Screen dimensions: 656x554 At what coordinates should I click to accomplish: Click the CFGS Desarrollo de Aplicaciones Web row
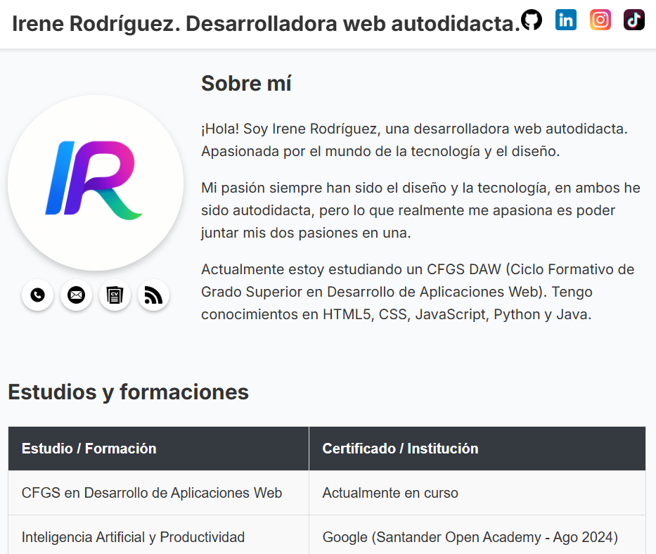(x=151, y=493)
